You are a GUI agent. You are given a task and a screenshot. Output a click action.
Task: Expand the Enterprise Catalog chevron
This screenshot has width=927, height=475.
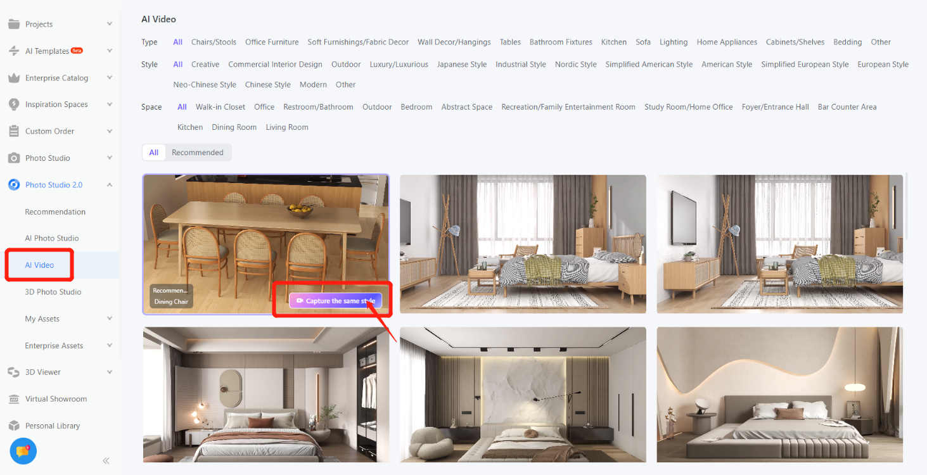pyautogui.click(x=110, y=78)
